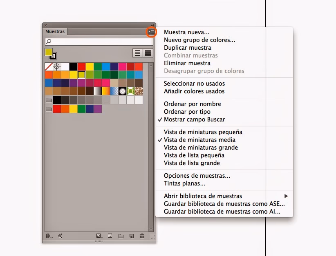This screenshot has height=256, width=336.
Task: Open the Swatch Libraries menu icon
Action: (49, 236)
